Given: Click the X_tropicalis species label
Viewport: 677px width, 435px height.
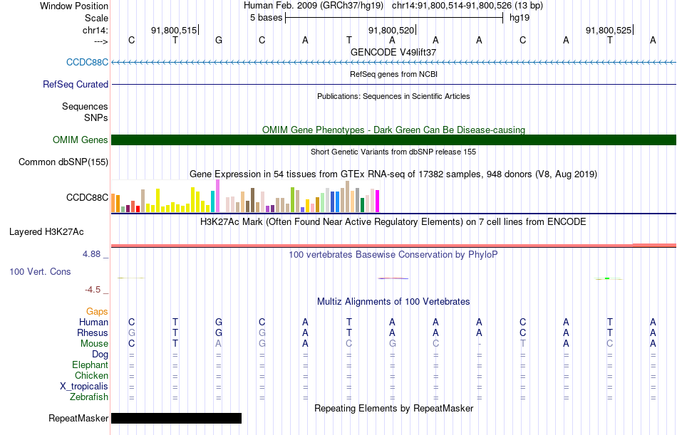Looking at the screenshot, I should 84,387.
